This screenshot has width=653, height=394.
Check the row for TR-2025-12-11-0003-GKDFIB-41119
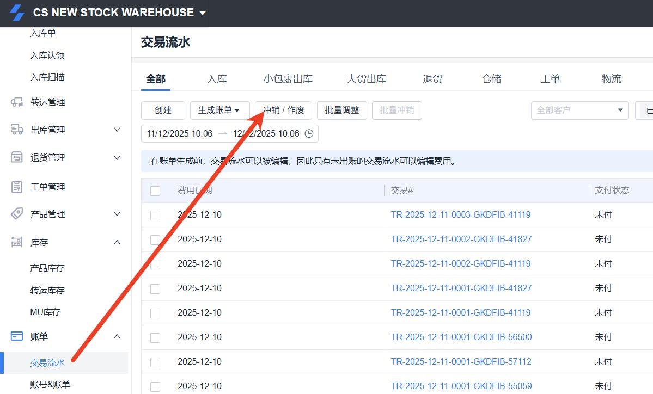click(155, 215)
